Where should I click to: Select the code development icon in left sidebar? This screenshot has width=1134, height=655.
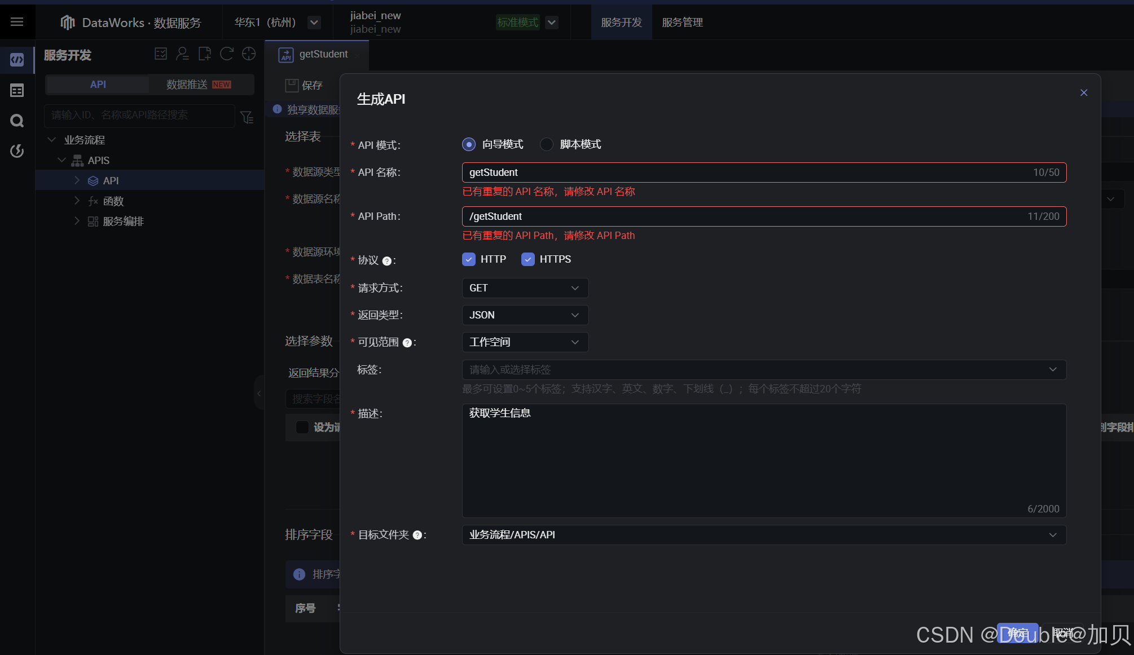(16, 59)
